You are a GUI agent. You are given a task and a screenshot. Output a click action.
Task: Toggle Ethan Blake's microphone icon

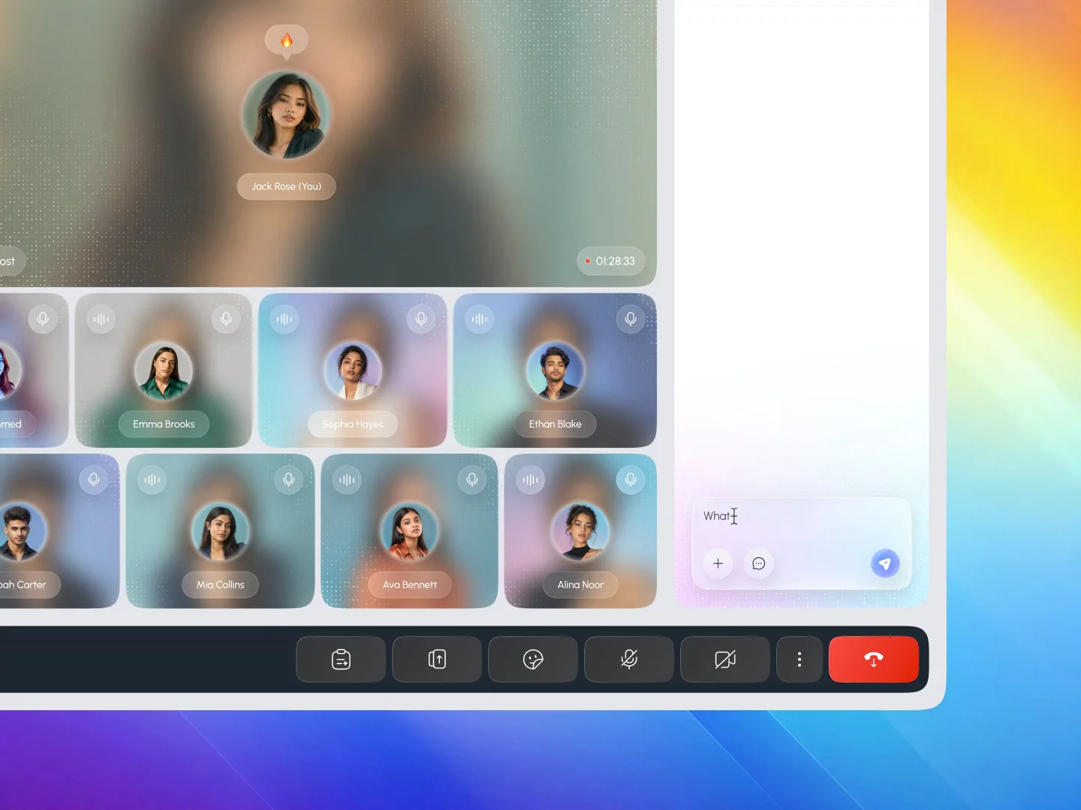coord(631,319)
